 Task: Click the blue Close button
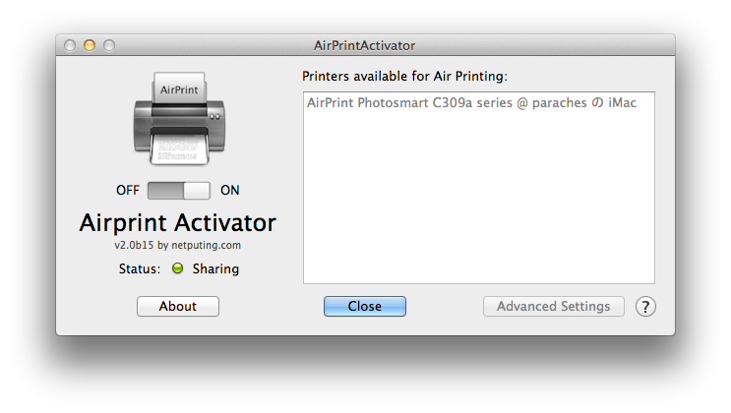click(365, 306)
